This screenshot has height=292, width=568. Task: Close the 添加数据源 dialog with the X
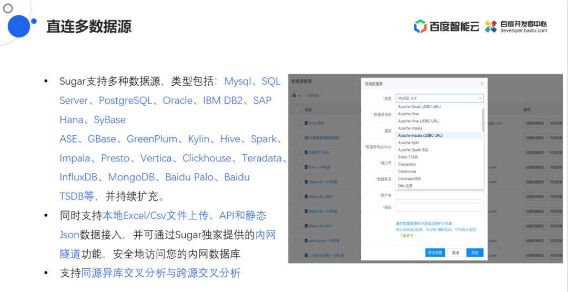(x=482, y=83)
